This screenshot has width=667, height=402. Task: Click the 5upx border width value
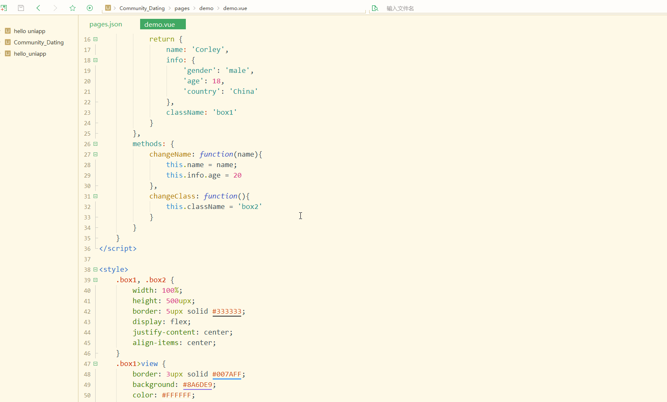tap(175, 312)
